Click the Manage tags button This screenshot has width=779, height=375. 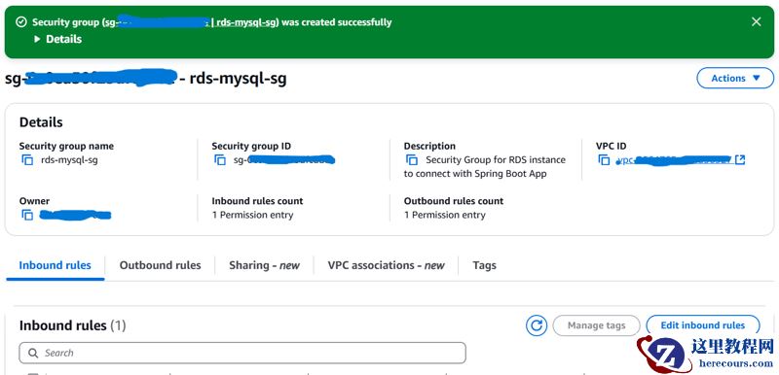point(596,325)
